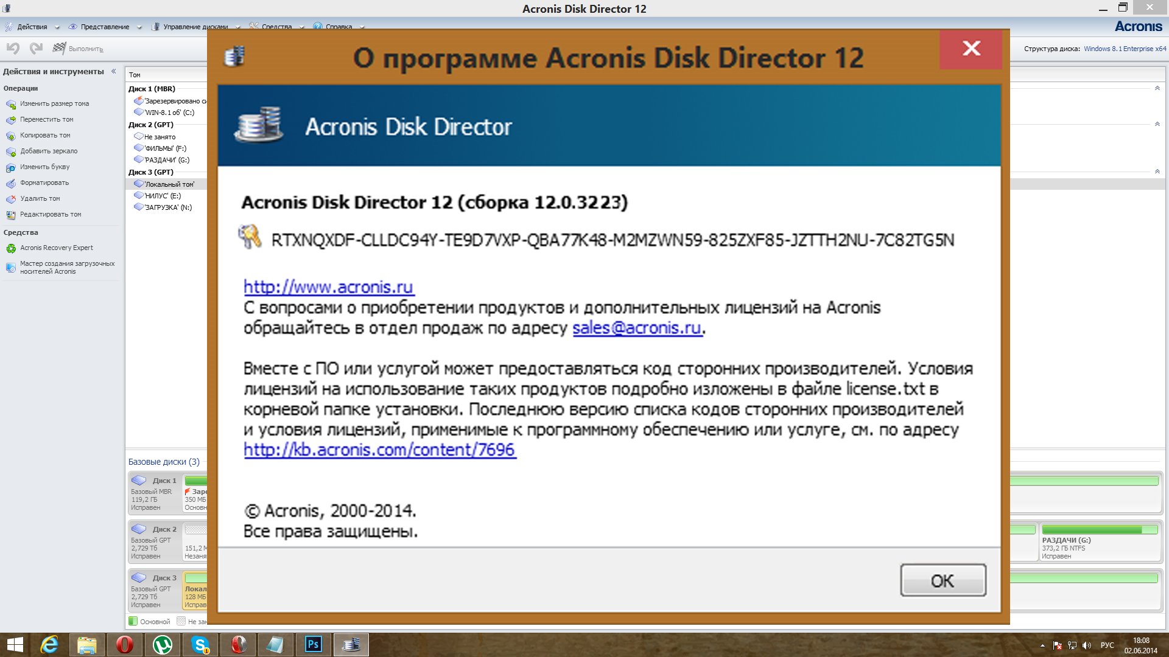Open Skype from taskbar
The height and width of the screenshot is (657, 1169).
200,644
